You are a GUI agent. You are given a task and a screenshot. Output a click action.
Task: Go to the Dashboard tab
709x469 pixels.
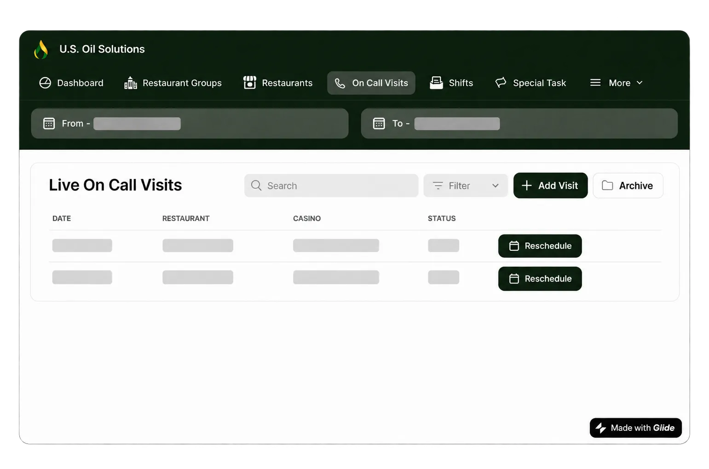click(x=71, y=83)
